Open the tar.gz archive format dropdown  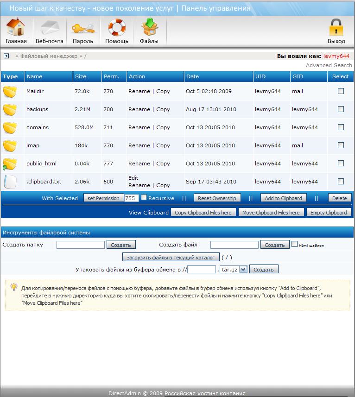(x=233, y=270)
